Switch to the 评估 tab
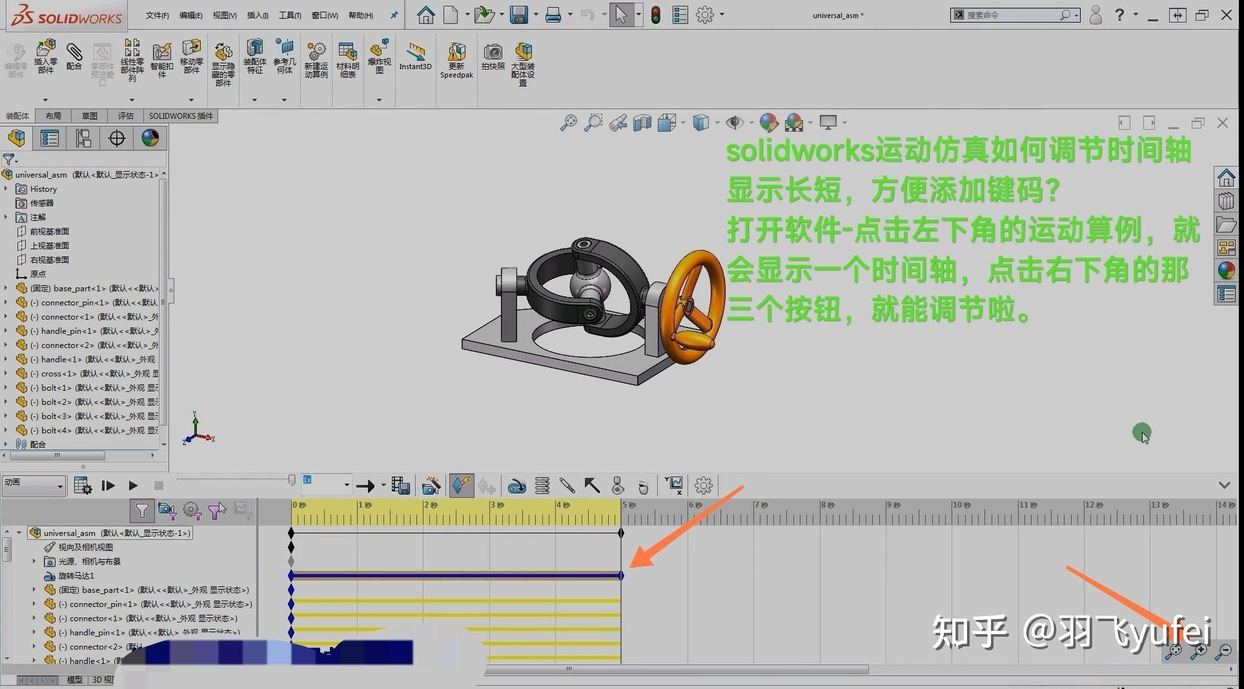The width and height of the screenshot is (1244, 689). [x=125, y=116]
